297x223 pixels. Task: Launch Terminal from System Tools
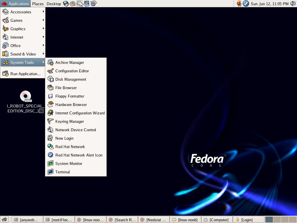(76, 172)
